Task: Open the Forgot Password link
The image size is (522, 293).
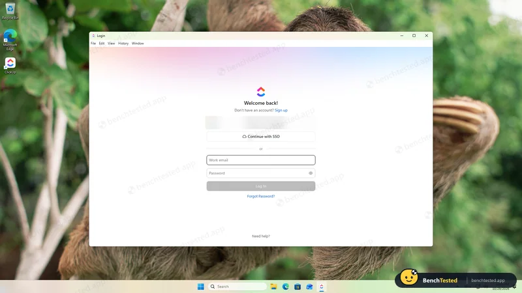Action: click(x=260, y=197)
